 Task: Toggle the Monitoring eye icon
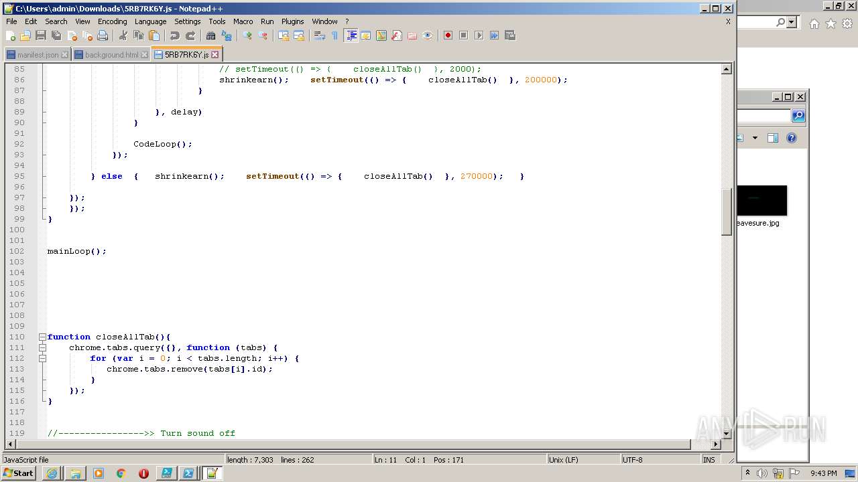pos(428,35)
